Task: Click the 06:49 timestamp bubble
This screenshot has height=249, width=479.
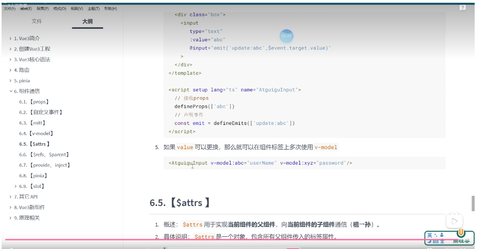Action: pos(286,36)
